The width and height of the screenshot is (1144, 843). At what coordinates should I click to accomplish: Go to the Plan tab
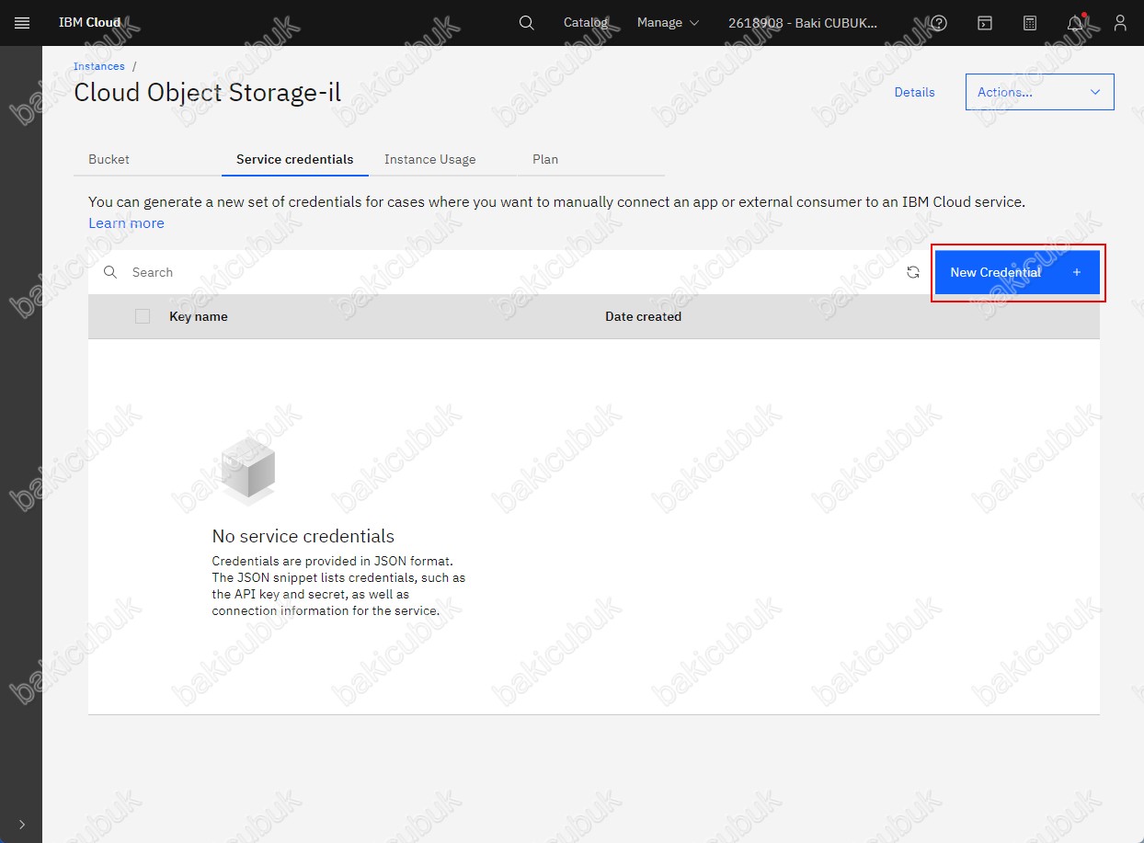[591, 159]
